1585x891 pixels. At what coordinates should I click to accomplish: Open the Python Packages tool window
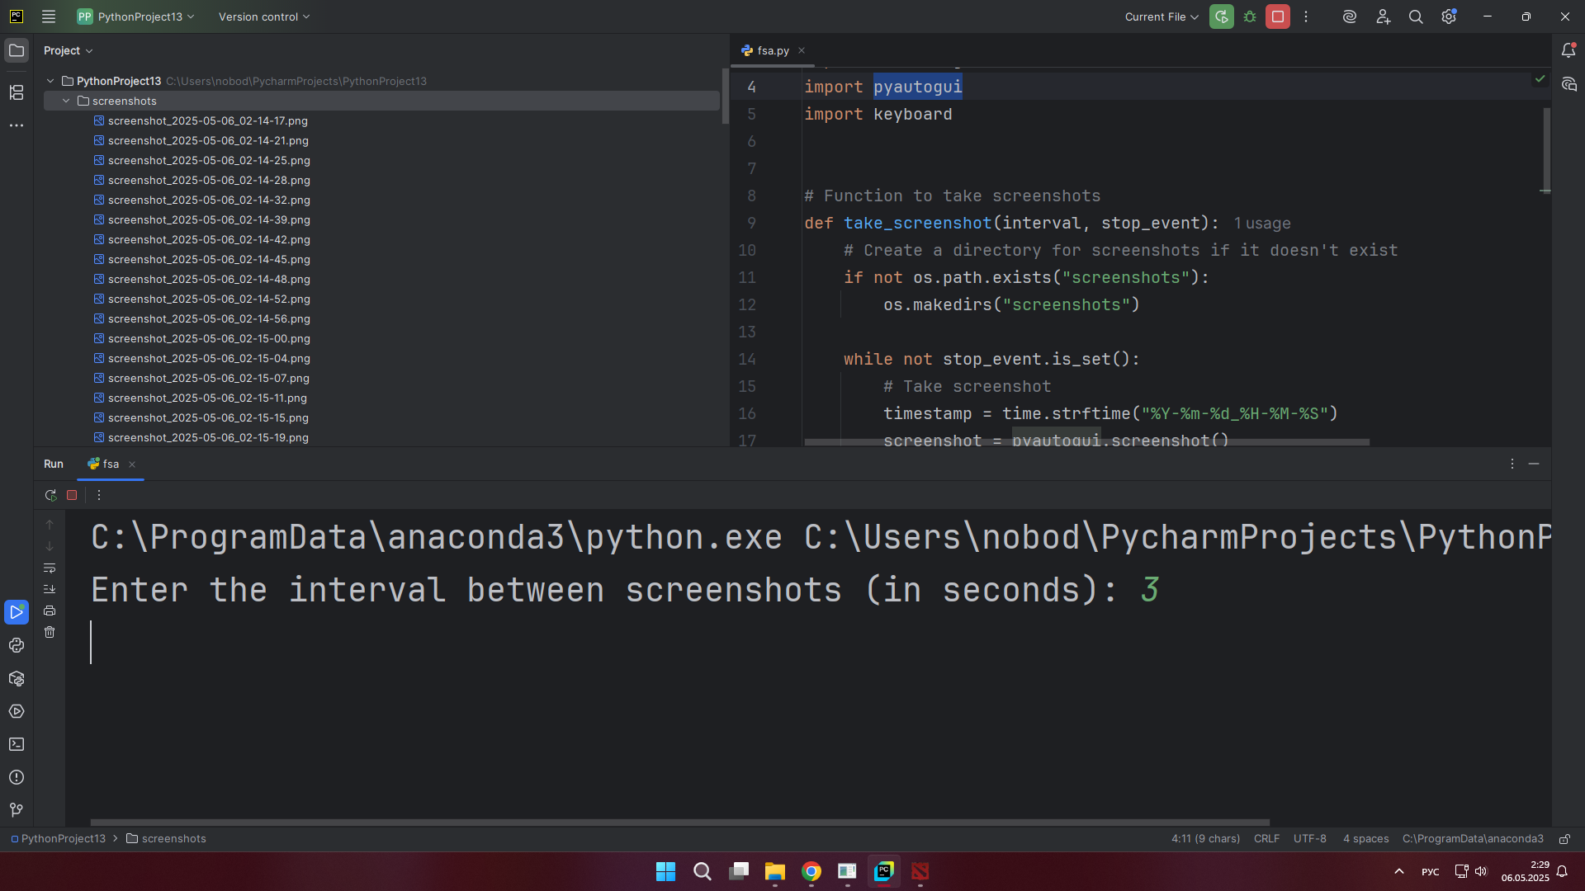(x=17, y=678)
